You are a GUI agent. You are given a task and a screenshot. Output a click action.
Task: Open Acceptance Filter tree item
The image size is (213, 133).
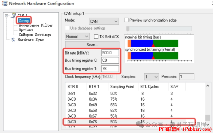click(36, 25)
